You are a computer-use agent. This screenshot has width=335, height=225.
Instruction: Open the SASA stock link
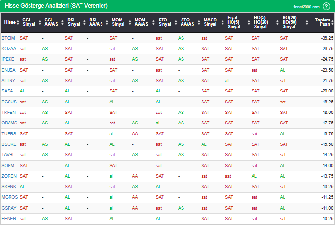click(8, 91)
